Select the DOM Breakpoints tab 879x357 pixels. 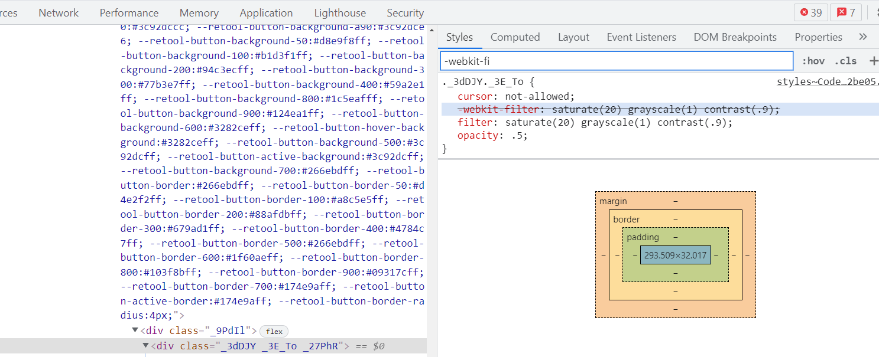(735, 37)
